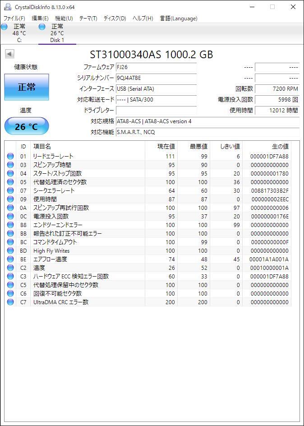Click the status icon for スピンアップ時間 row
This screenshot has height=426, width=304.
coord(10,165)
